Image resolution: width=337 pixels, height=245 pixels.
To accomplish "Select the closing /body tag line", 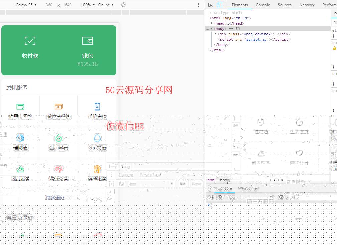I will 221,45.
